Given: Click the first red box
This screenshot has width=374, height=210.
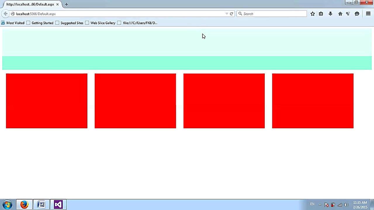Looking at the screenshot, I should (46, 101).
